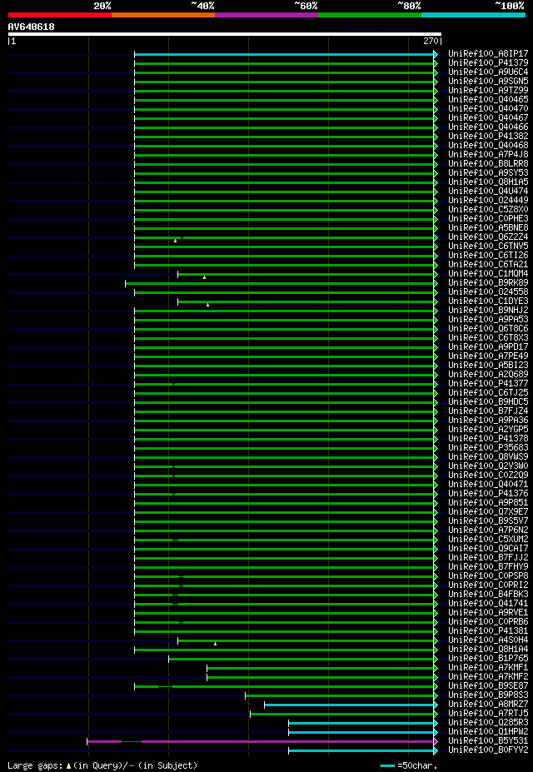This screenshot has height=772, width=533.
Task: Click the green ~80% identity legend bar
Action: [x=370, y=15]
